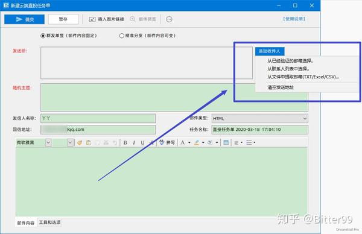Viewport: 362px width, 234px height.
Task: Select the 群发单显 radio button
Action: (43, 36)
